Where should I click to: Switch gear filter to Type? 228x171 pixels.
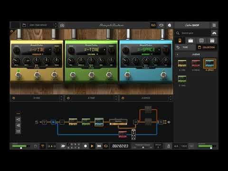185,47
